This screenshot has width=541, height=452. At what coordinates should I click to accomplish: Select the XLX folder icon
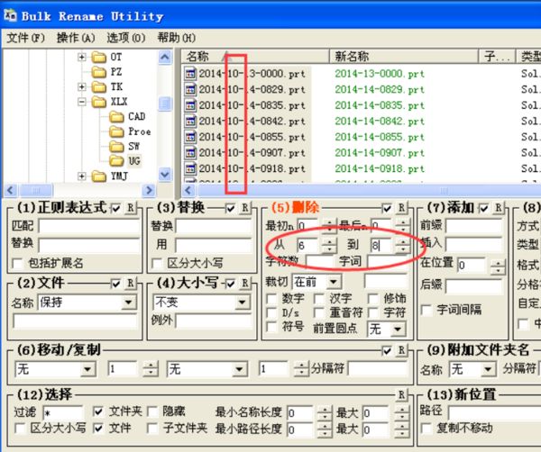click(98, 102)
